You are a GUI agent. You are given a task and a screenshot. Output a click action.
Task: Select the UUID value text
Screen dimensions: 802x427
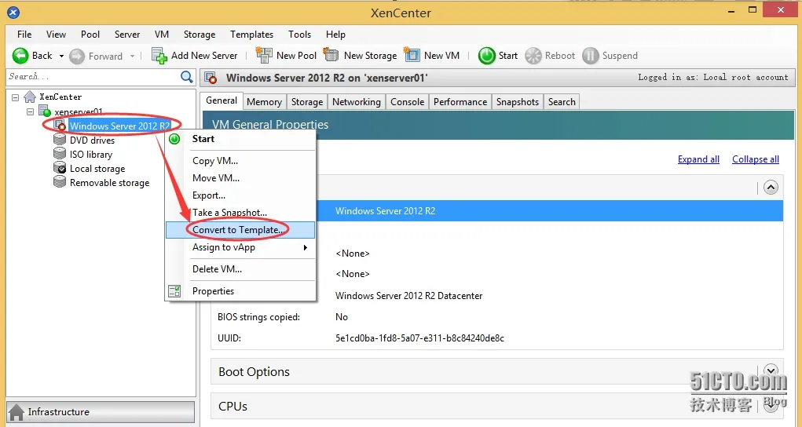tap(419, 338)
